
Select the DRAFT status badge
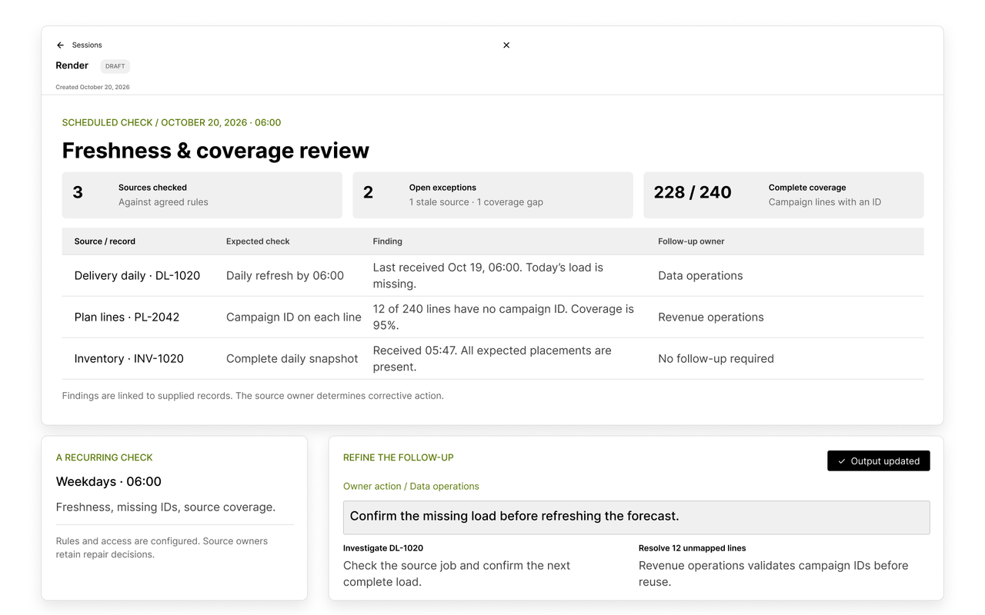[115, 66]
